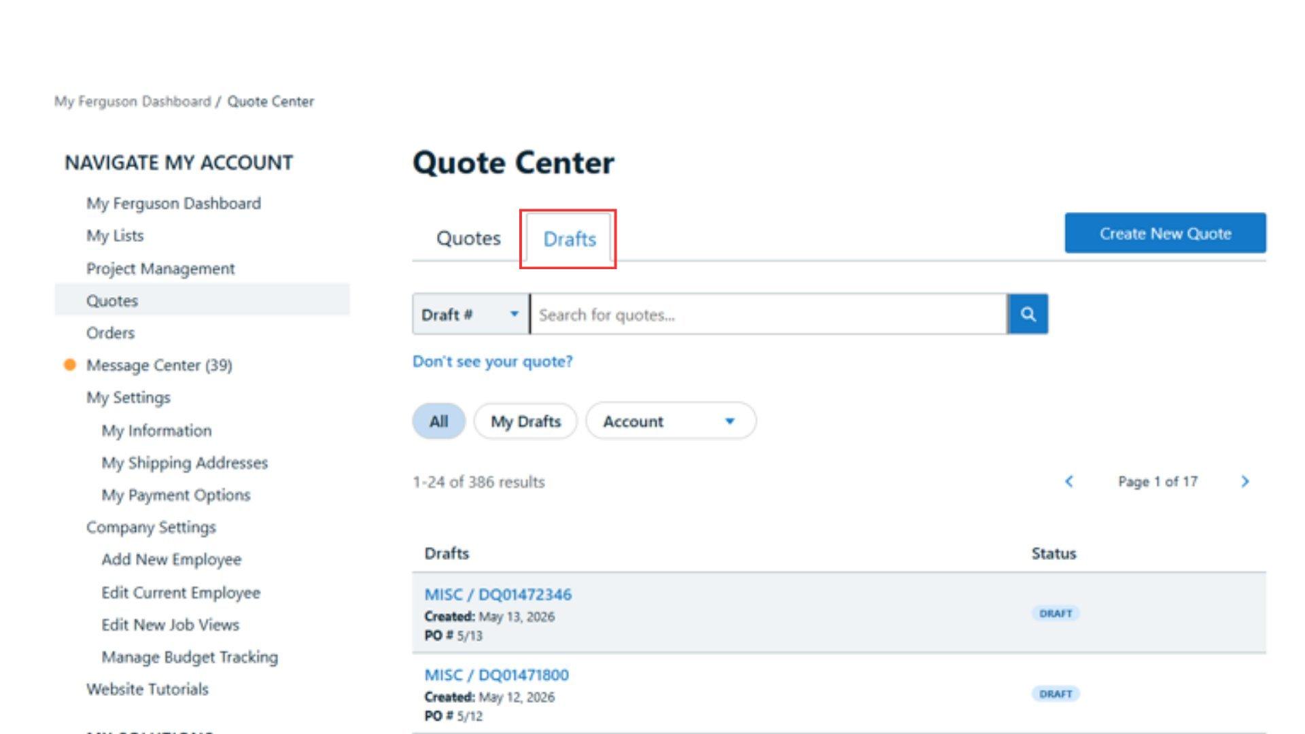Image resolution: width=1305 pixels, height=734 pixels.
Task: Toggle the My Drafts filter
Action: click(x=525, y=421)
